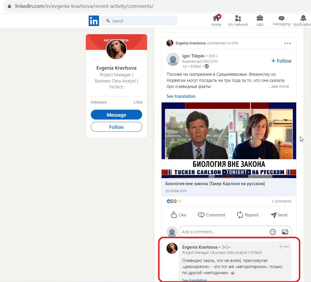
Task: Click Evgenia Kravtsova name in activity header
Action: [x=191, y=43]
